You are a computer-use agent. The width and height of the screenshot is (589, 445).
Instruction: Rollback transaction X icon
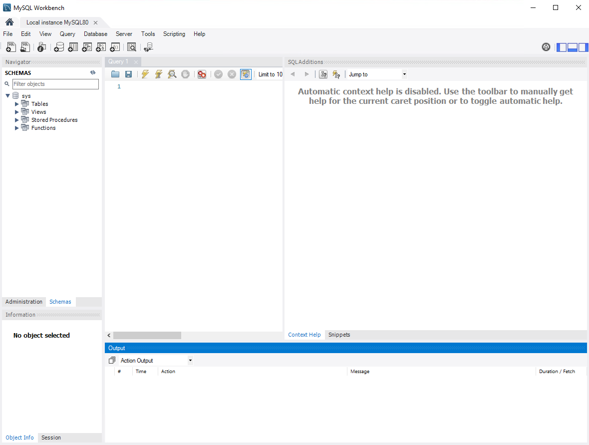232,74
